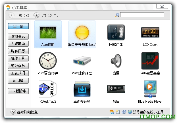Go to the next page arrow
177x124 pixels.
pyautogui.click(x=36, y=15)
